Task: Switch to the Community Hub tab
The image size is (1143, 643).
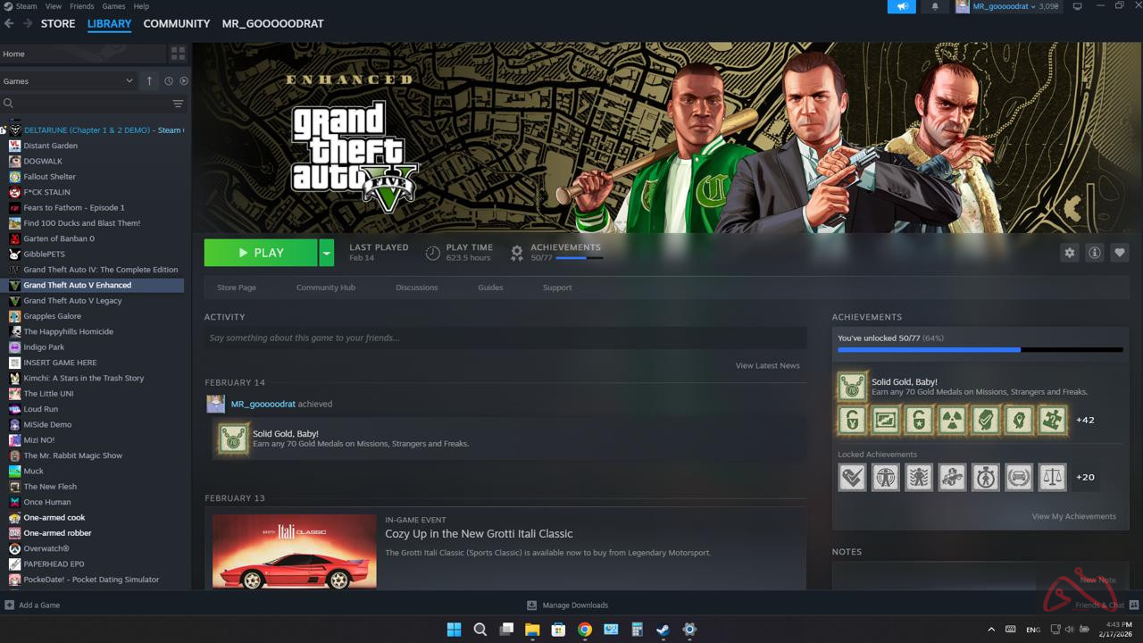Action: (x=325, y=288)
